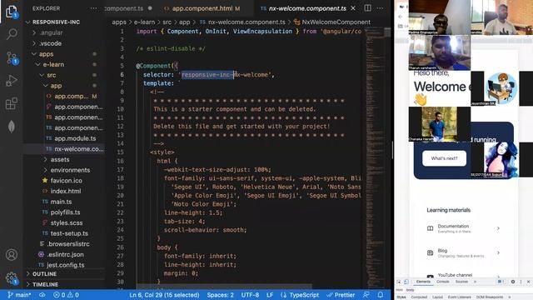
Task: Open Documentation link in browser page
Action: 463,228
